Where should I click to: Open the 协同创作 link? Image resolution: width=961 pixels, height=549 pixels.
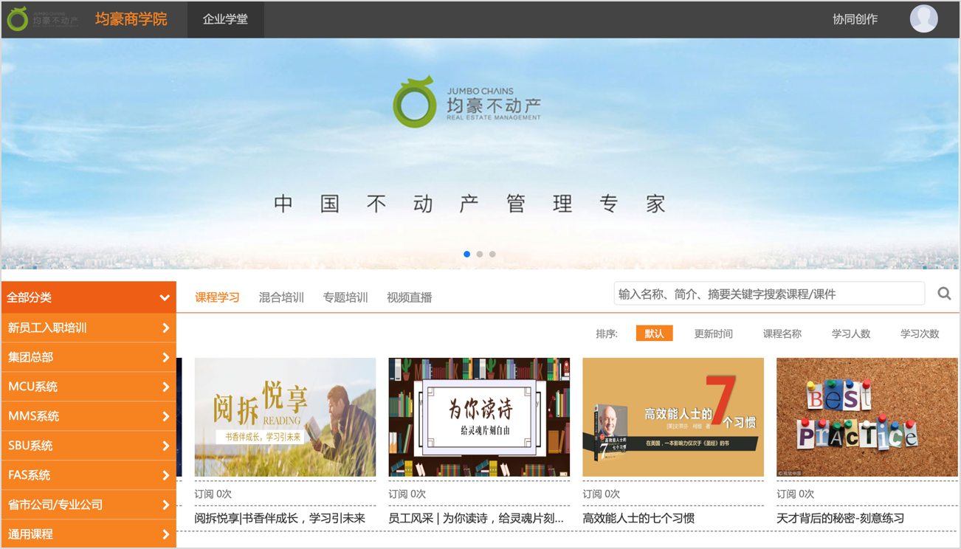855,19
